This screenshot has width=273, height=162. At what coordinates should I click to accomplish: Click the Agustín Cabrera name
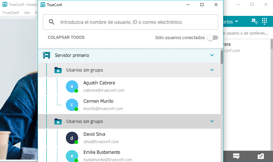[x=99, y=83]
